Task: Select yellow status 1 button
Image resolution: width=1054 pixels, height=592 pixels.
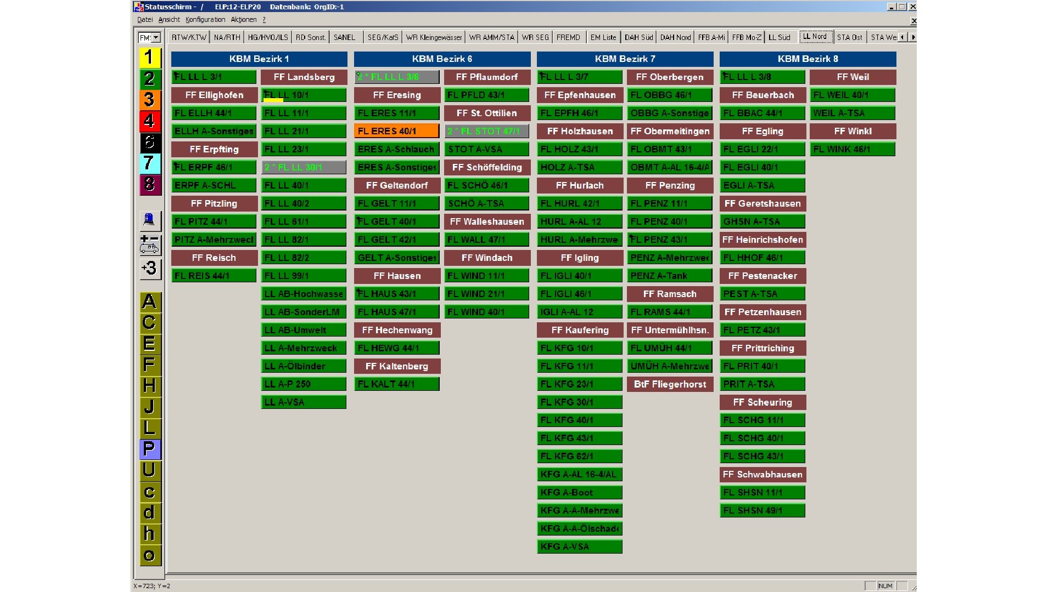Action: [x=149, y=58]
